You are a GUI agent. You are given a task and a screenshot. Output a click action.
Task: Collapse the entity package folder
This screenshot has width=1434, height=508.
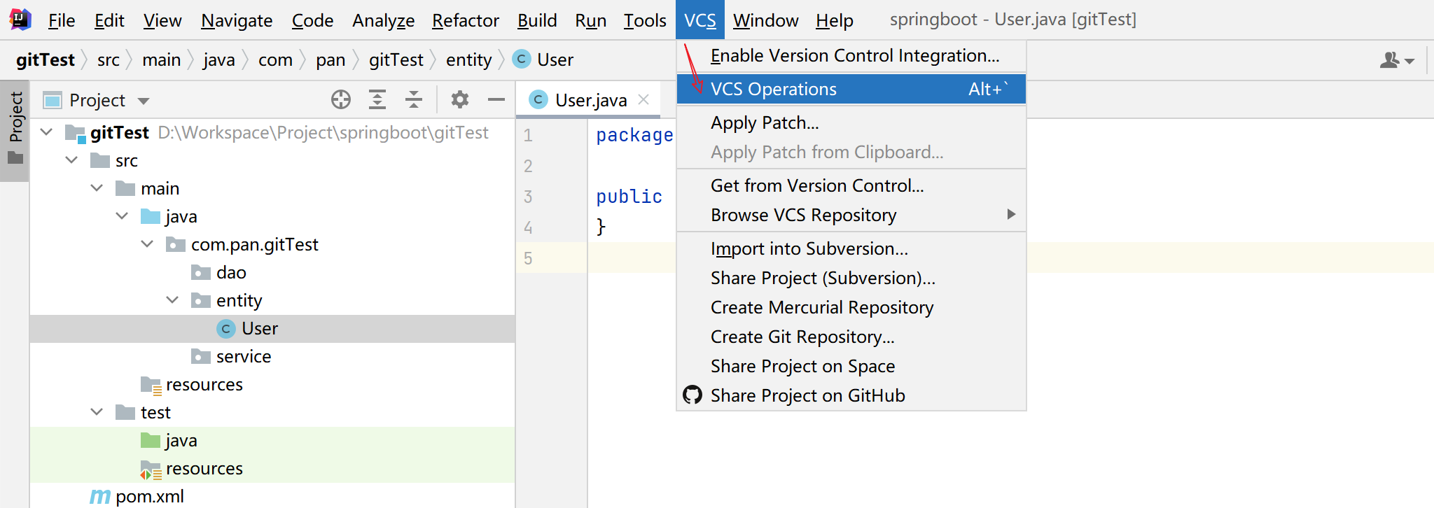(172, 300)
